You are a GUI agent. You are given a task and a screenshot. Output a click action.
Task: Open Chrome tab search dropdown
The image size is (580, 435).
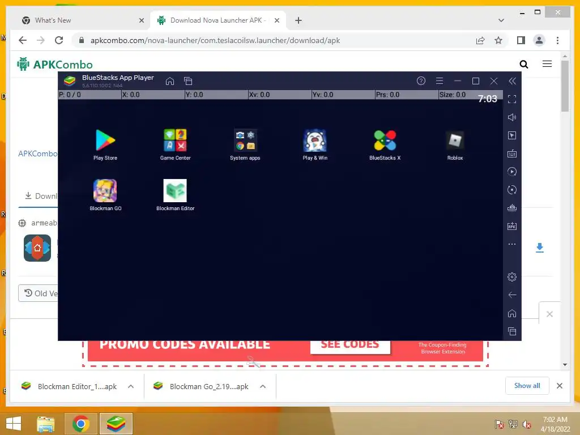pos(501,20)
